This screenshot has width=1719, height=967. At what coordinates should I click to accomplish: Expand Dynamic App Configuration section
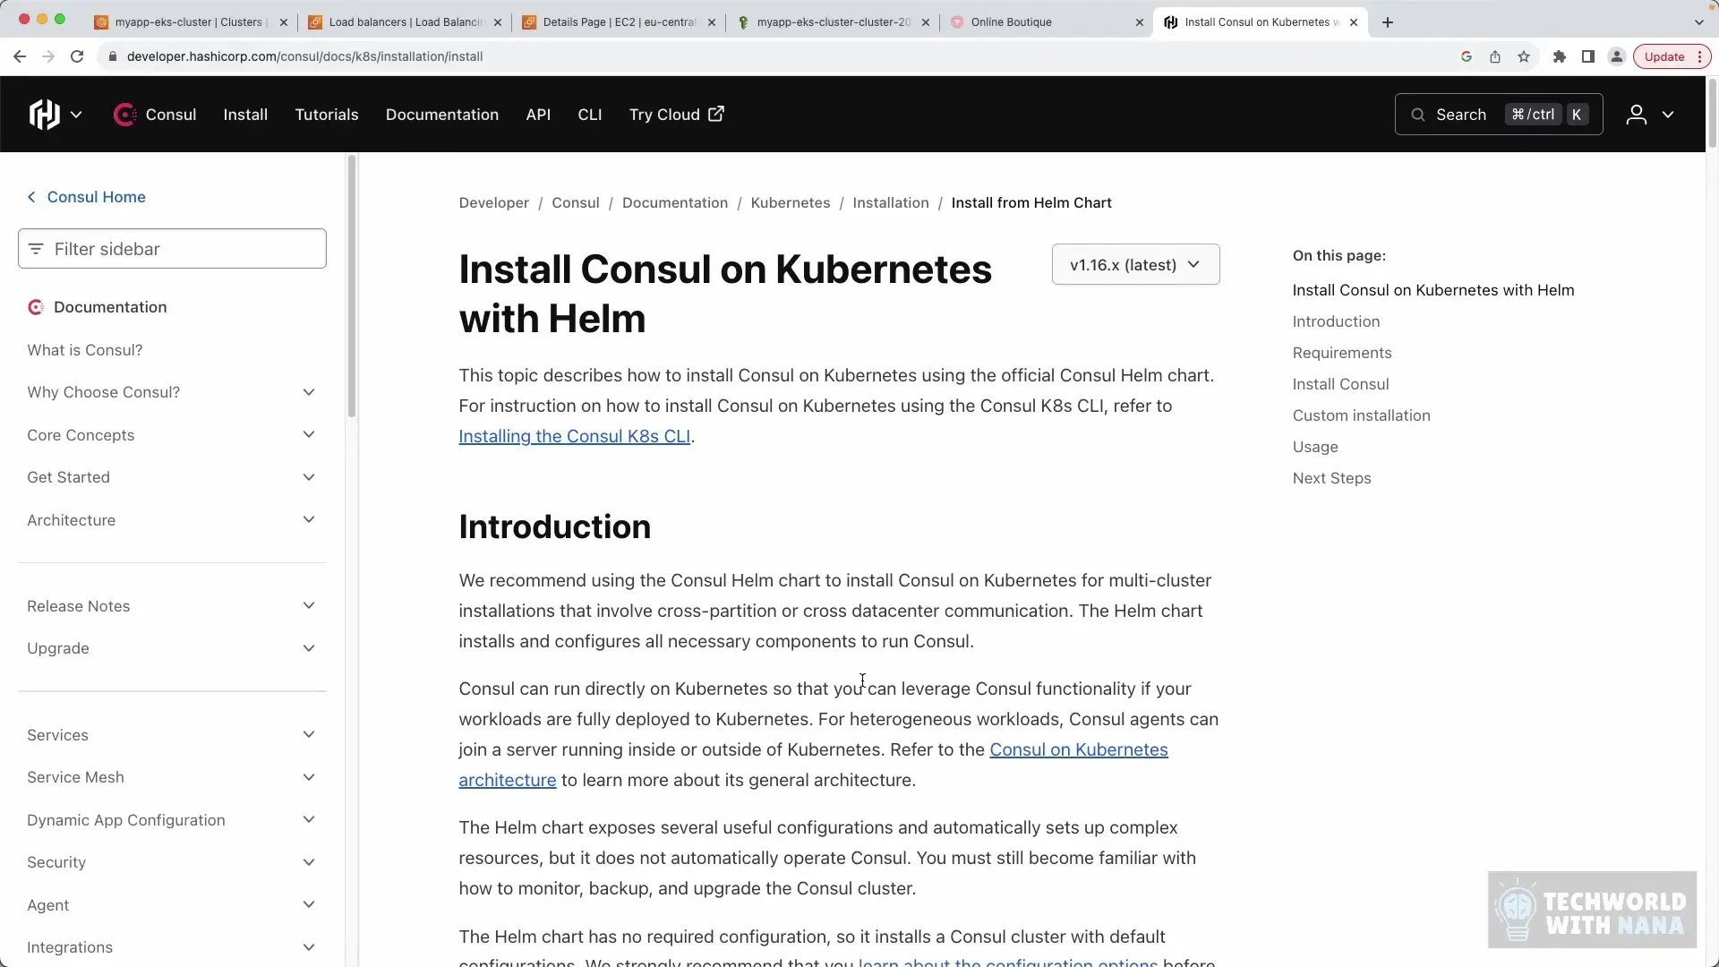(172, 820)
